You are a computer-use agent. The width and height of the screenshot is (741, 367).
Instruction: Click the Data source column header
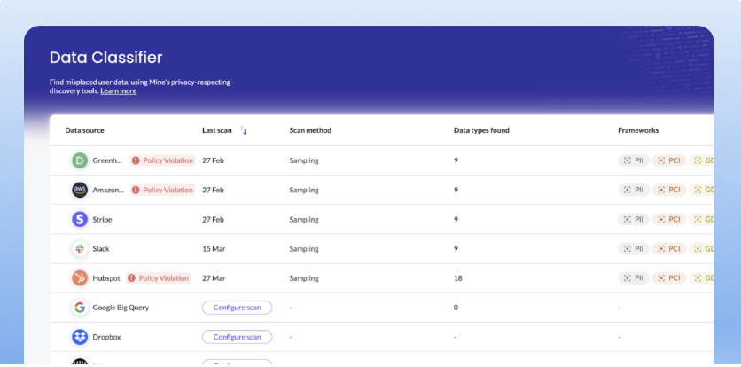coord(84,130)
